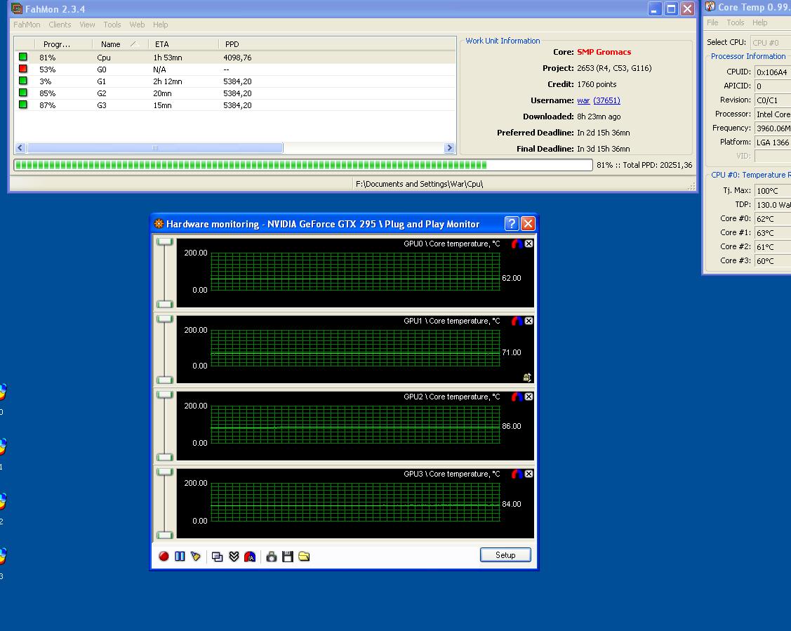Click the Hardware monitoring gear title icon
This screenshot has height=631, width=791.
click(159, 223)
